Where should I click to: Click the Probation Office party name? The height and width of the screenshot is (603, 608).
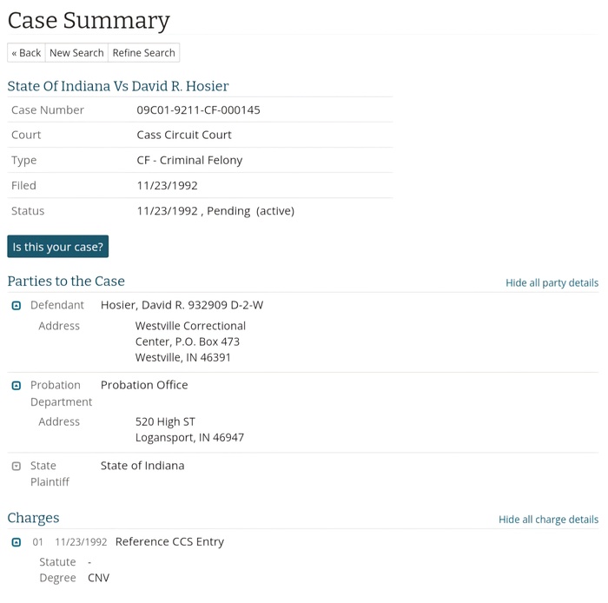tap(144, 385)
